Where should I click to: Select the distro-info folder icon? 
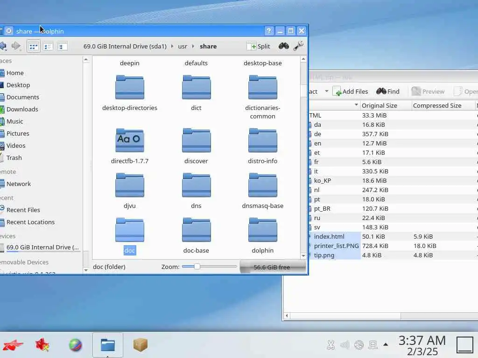[x=263, y=140]
